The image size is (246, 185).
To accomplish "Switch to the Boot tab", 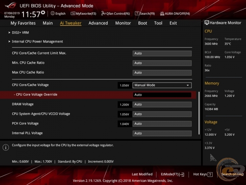I will [143, 23].
